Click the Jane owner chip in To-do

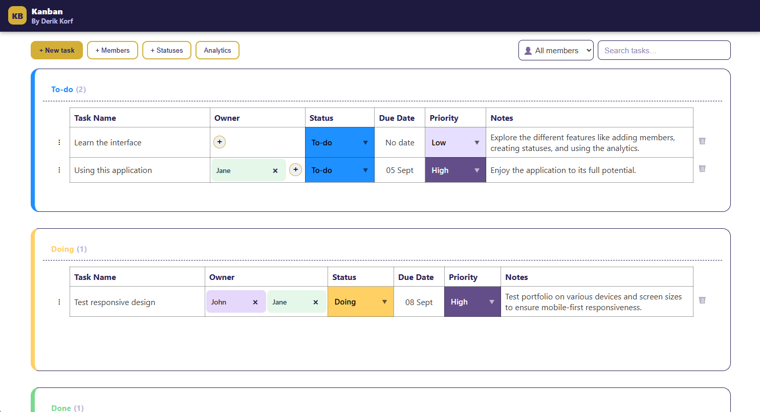pyautogui.click(x=249, y=170)
